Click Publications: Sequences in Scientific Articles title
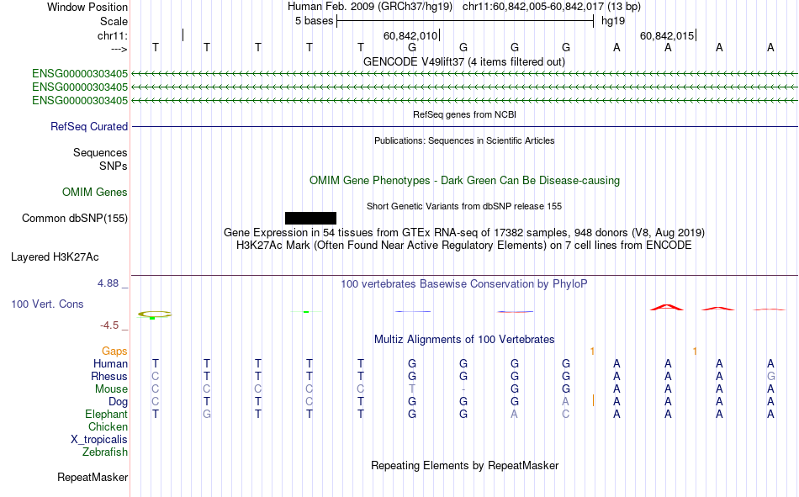 tap(464, 140)
